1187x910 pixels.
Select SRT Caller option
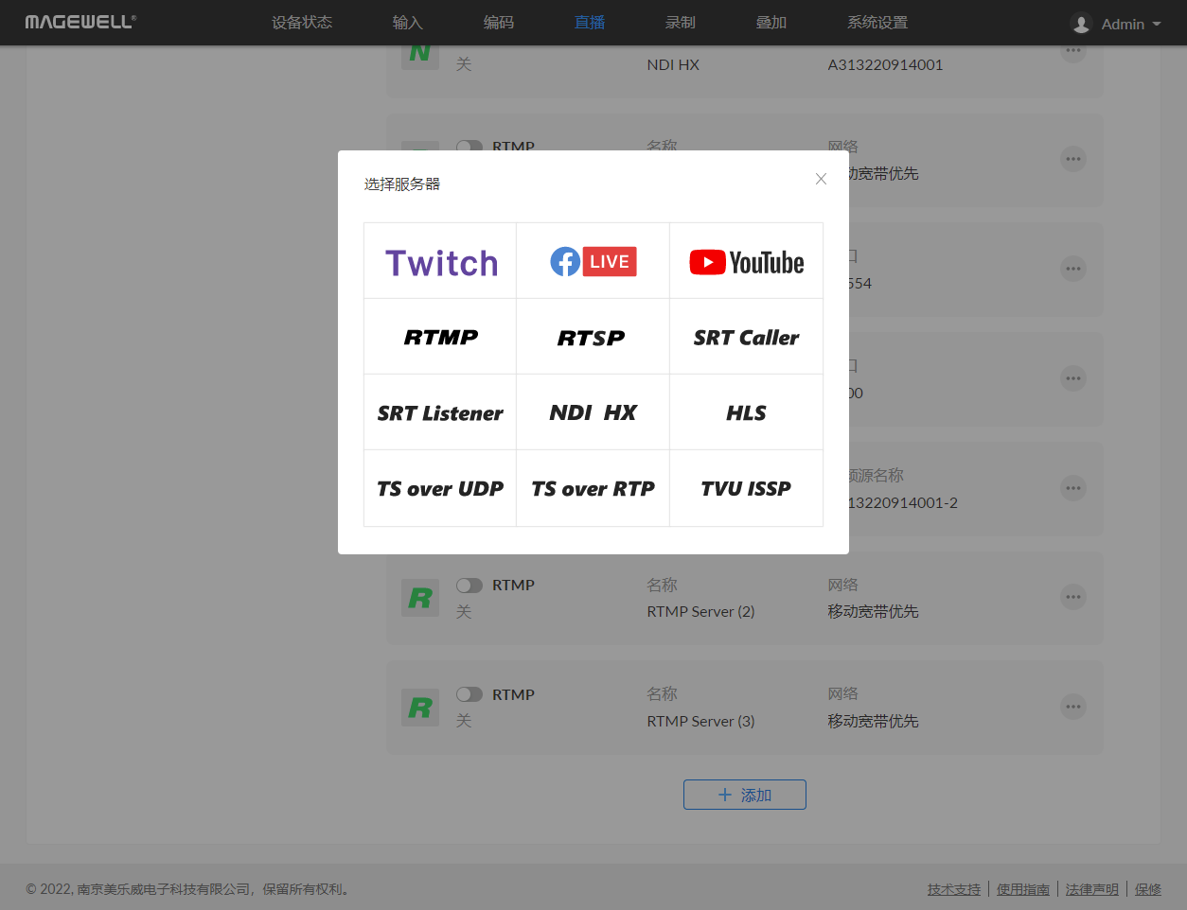746,338
